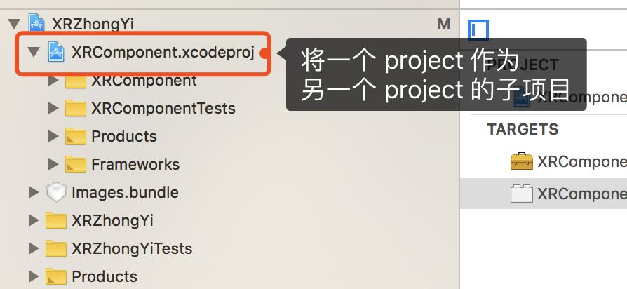The image size is (627, 289).
Task: Click the M source control status badge
Action: pyautogui.click(x=444, y=24)
